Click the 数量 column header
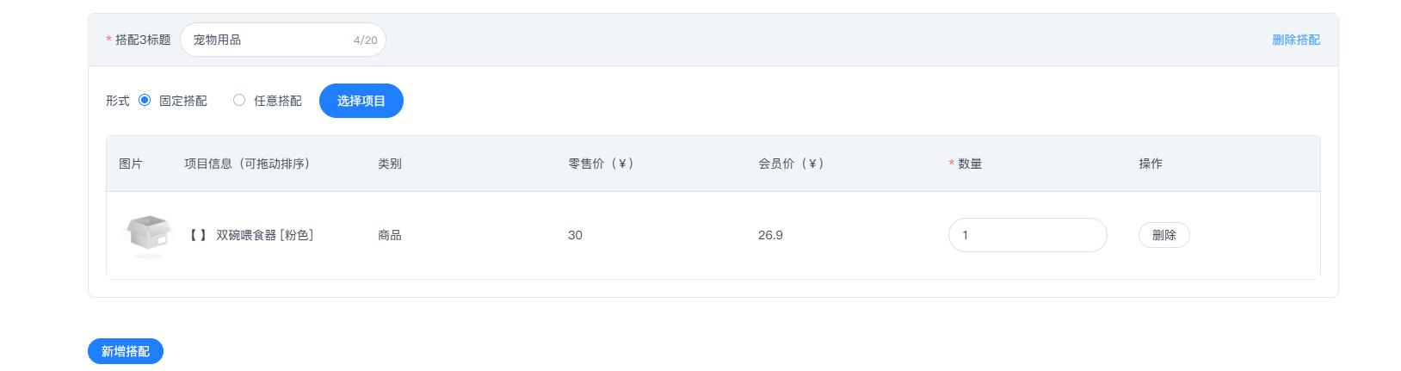 point(970,164)
